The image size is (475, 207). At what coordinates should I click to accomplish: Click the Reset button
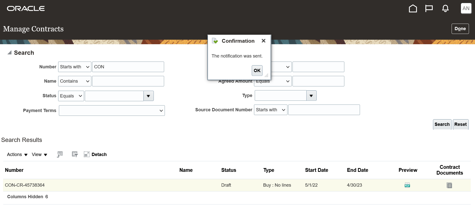click(460, 124)
